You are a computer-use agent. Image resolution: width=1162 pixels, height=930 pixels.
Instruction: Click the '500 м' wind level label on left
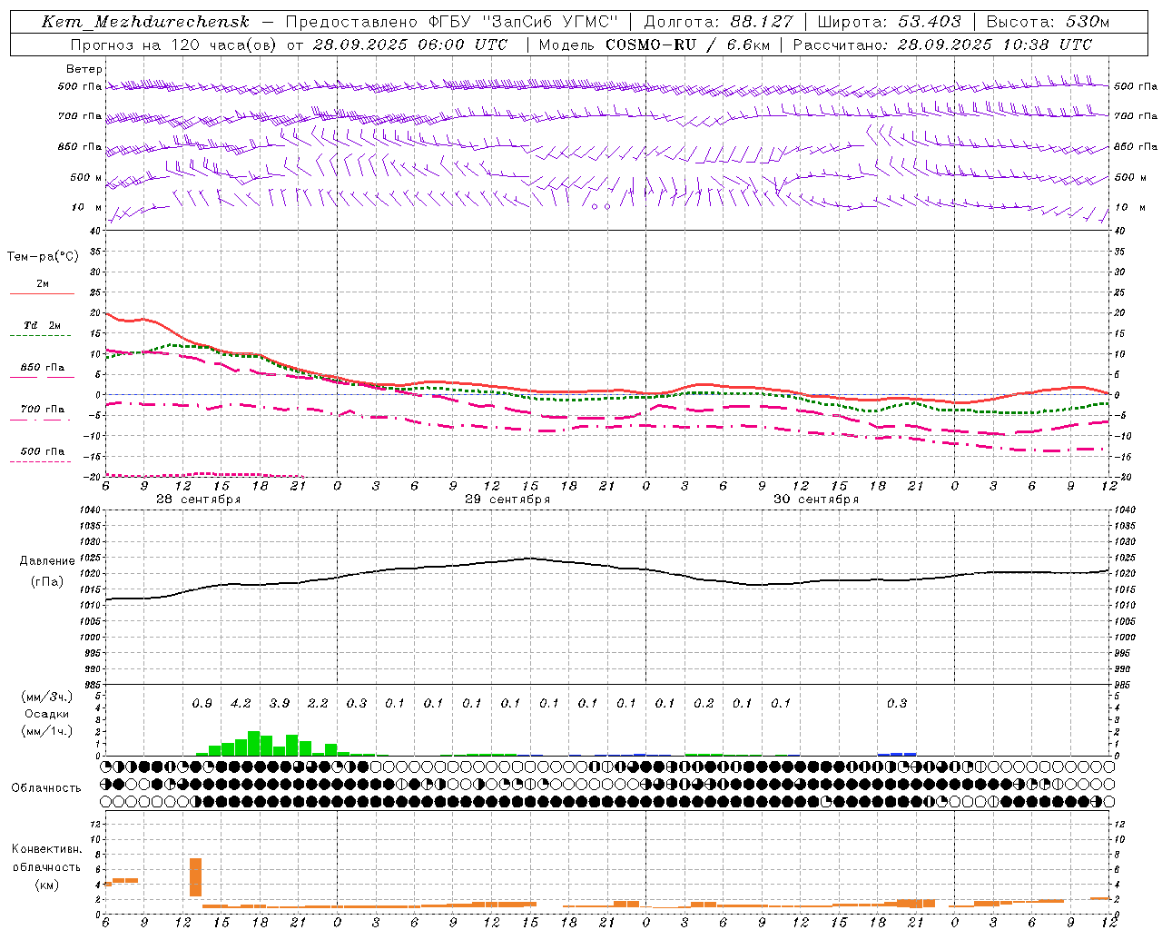(x=86, y=178)
